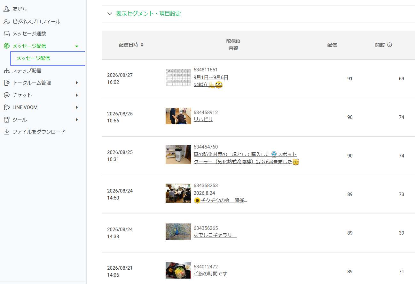
Task: Click the LINE VOOM play icon
Action: click(x=6, y=107)
